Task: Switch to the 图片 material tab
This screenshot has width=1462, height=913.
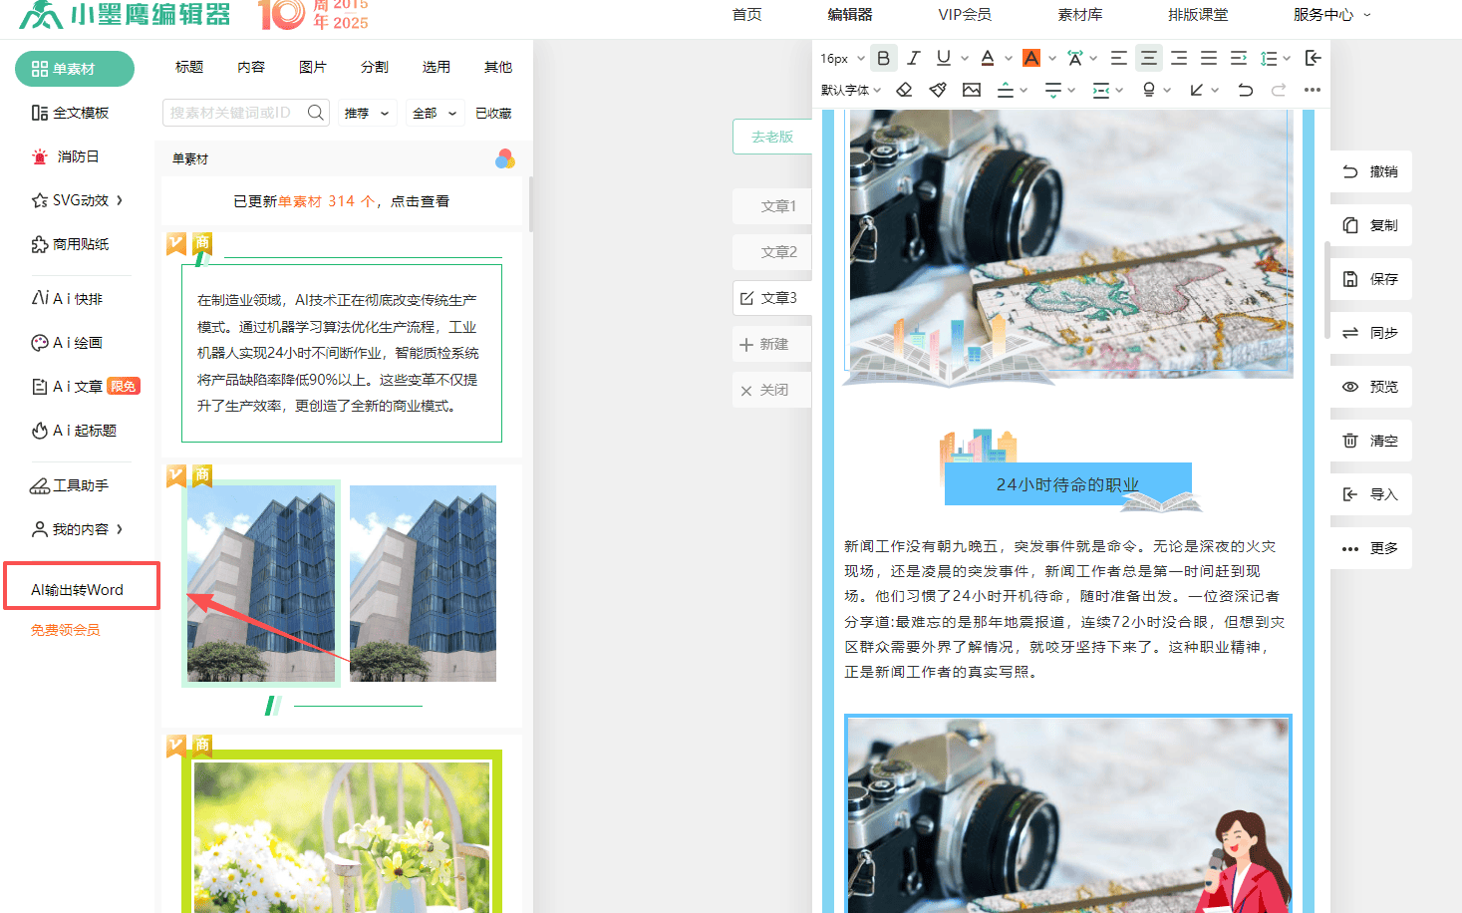Action: click(x=312, y=67)
